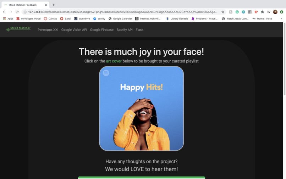
Task: Click the heading There is much joy
Action: pyautogui.click(x=141, y=51)
